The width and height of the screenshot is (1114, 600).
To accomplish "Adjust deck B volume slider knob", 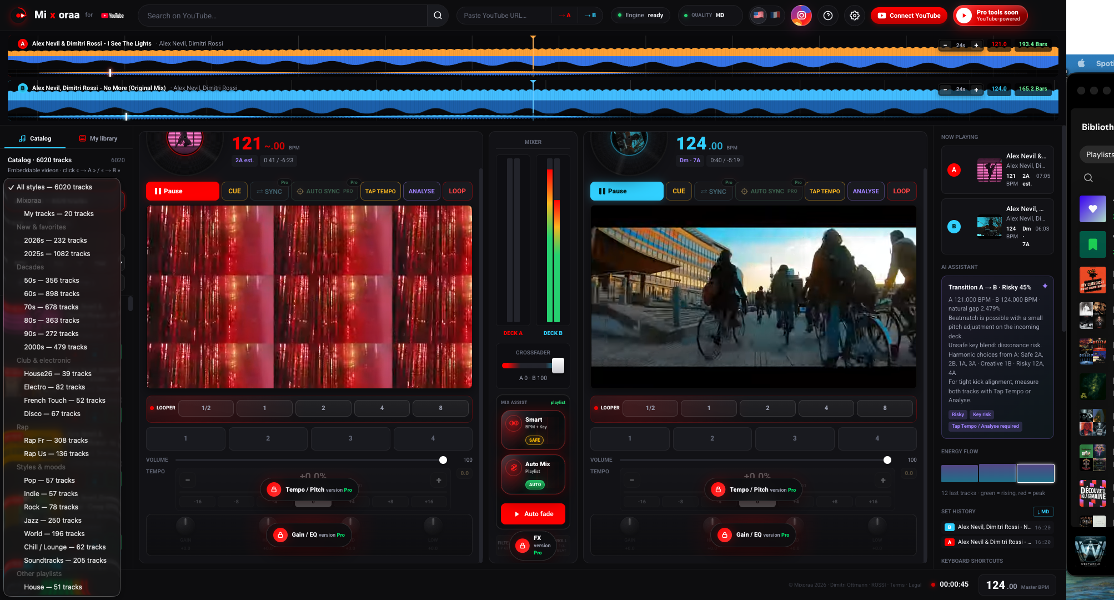I will [x=887, y=460].
